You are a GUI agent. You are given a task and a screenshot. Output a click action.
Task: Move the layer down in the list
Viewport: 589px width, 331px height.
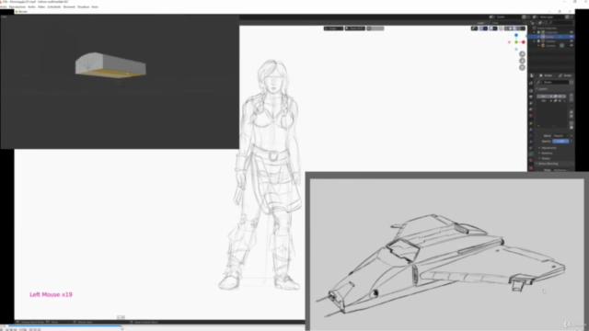(x=572, y=116)
